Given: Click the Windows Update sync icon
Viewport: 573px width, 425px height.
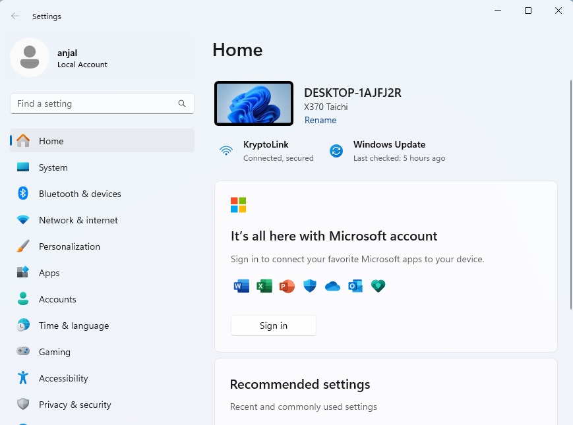Looking at the screenshot, I should click(x=336, y=150).
